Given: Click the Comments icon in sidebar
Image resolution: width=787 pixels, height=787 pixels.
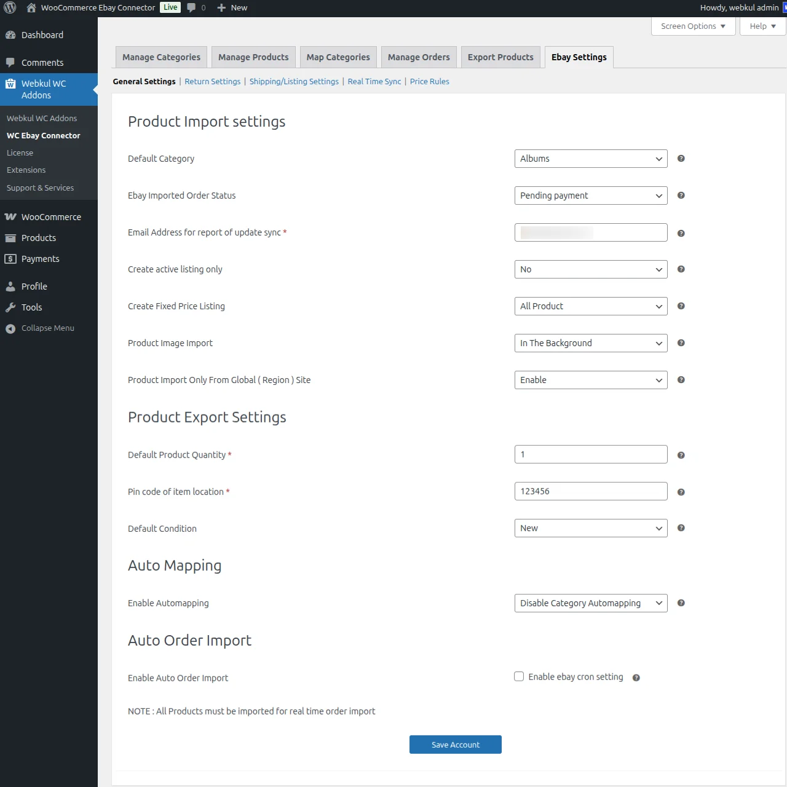Looking at the screenshot, I should click(10, 63).
